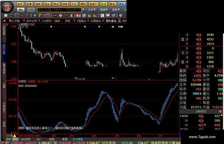Click the 分时成交 panel header
This screenshot has width=224, height=144.
201,111
